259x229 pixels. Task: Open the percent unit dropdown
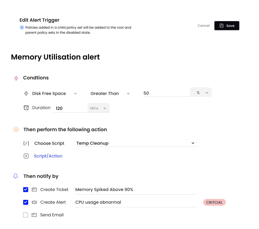click(201, 92)
